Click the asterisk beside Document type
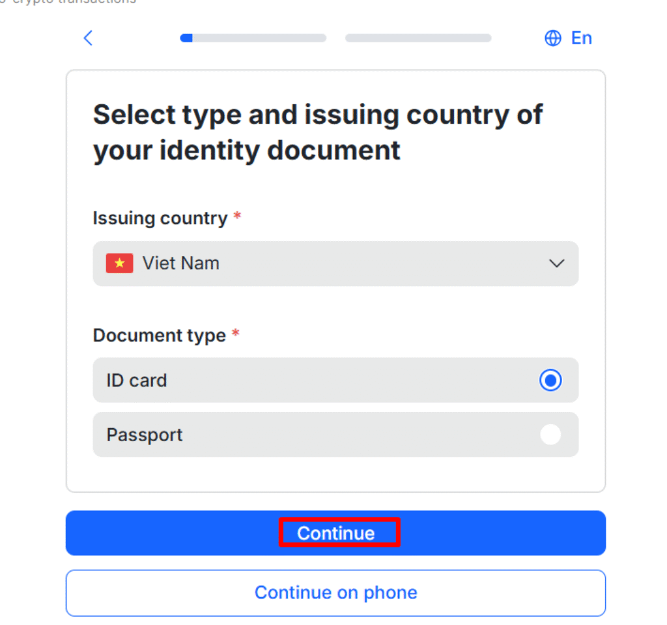The image size is (667, 625). pyautogui.click(x=236, y=334)
